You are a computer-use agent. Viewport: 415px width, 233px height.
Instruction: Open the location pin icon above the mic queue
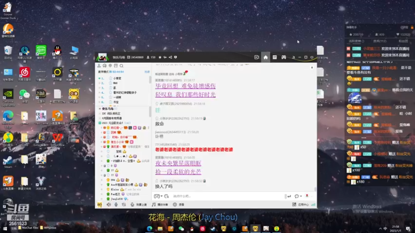point(110,66)
